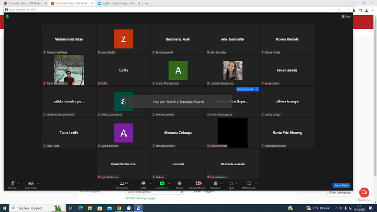The image size is (377, 212).
Task: Show hidden system tray icons
Action: click(x=336, y=208)
